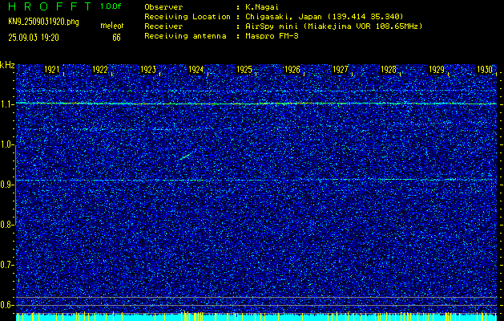The width and height of the screenshot is (504, 321).
Task: Click the file name KN9_2509031920.png
Action: [x=43, y=22]
